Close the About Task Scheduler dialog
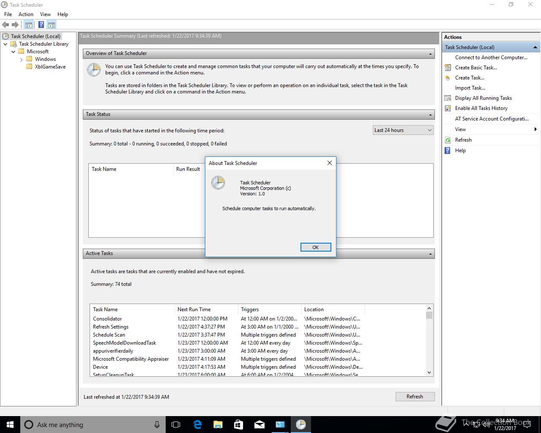This screenshot has height=433, width=541. point(330,163)
